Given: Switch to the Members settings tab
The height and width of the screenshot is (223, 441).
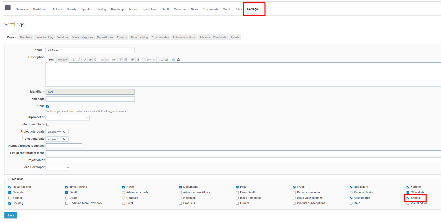Looking at the screenshot, I should 26,37.
